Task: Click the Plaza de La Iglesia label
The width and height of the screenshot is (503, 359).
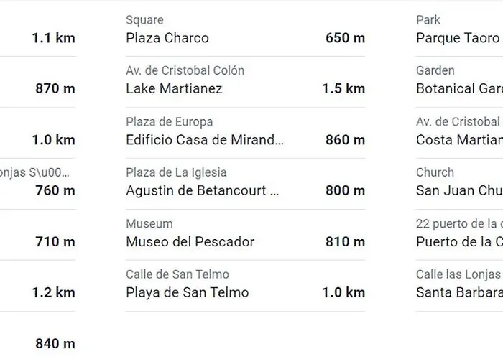Action: pos(177,172)
